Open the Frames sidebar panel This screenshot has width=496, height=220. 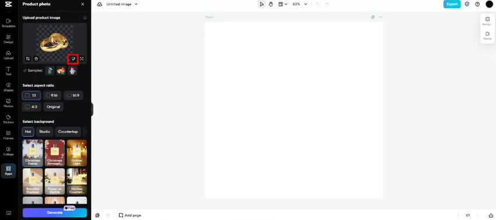9,136
